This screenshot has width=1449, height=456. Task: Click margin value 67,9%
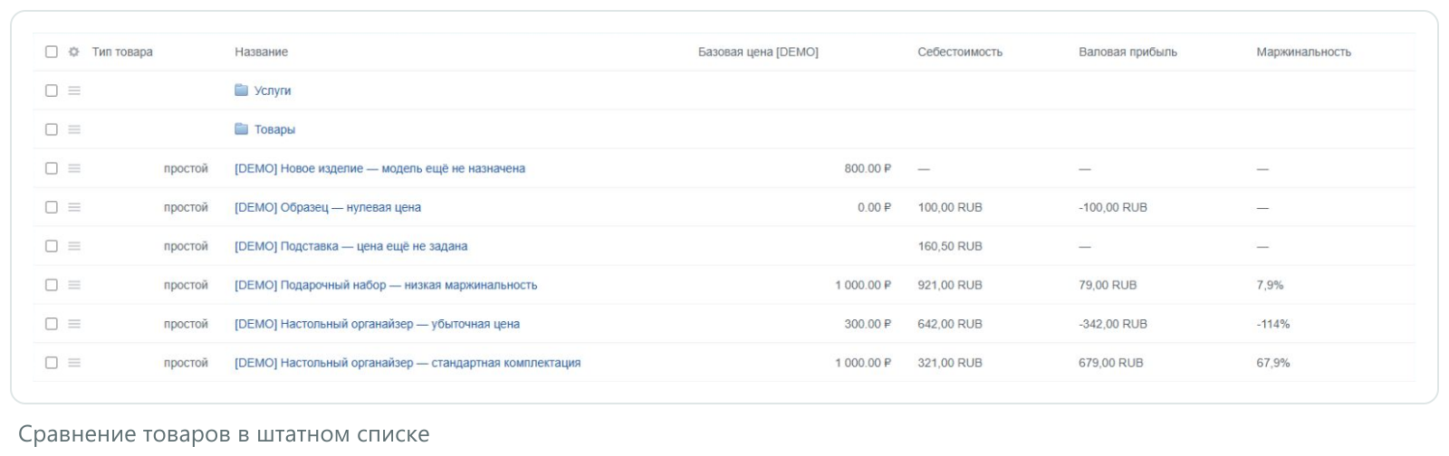[x=1273, y=363]
